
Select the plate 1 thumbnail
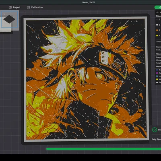9,19
